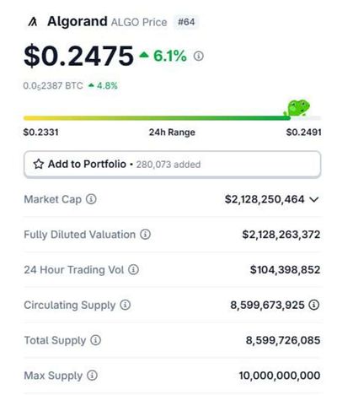Click the $0.2475 price text
The width and height of the screenshot is (337, 395).
(x=78, y=56)
